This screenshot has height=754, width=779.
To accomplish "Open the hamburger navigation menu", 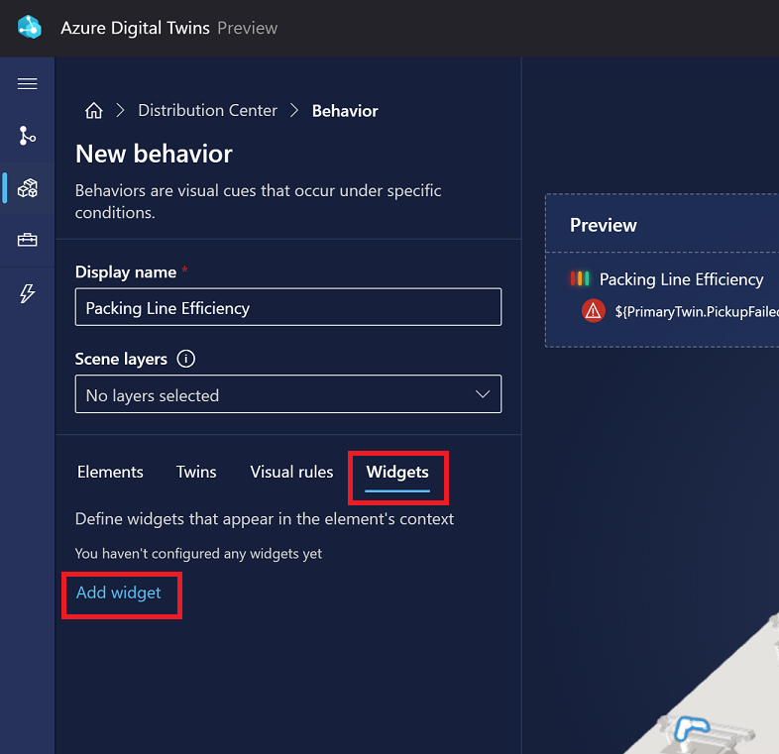I will [28, 83].
